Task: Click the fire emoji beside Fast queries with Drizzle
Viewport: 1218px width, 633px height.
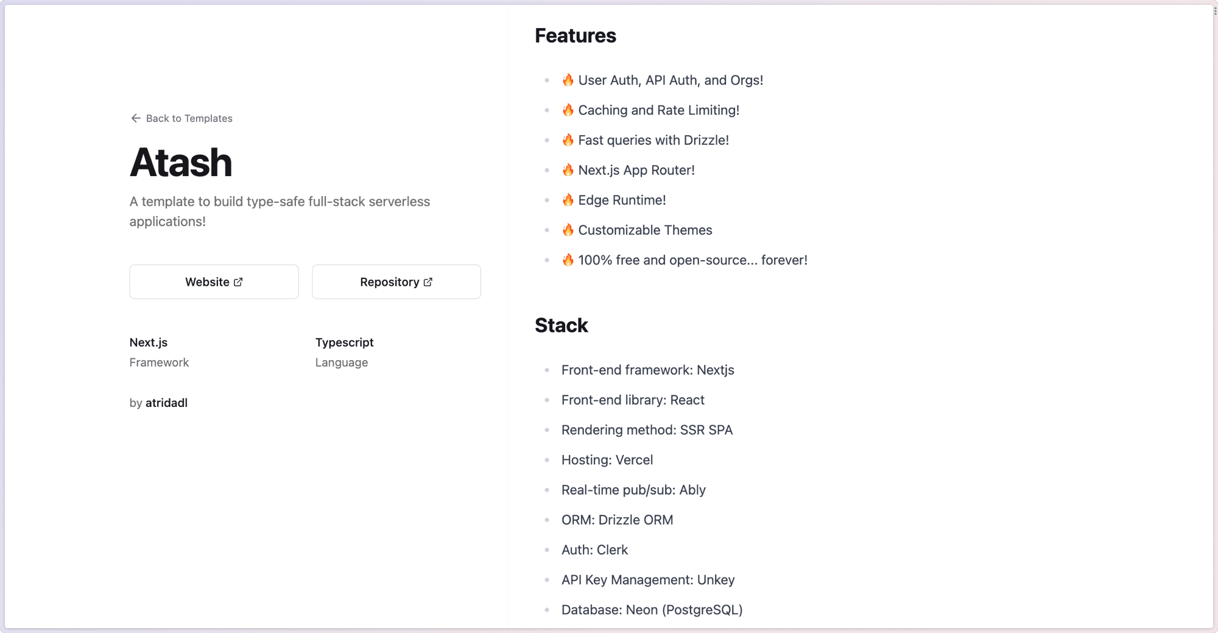Action: (x=568, y=140)
